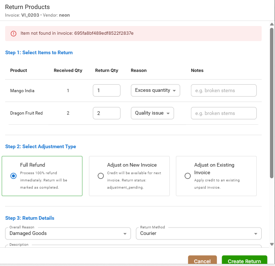
Task: Click scrollbar down arrow
Action: click(272, 245)
